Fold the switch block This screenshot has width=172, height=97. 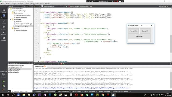[x=38, y=25]
